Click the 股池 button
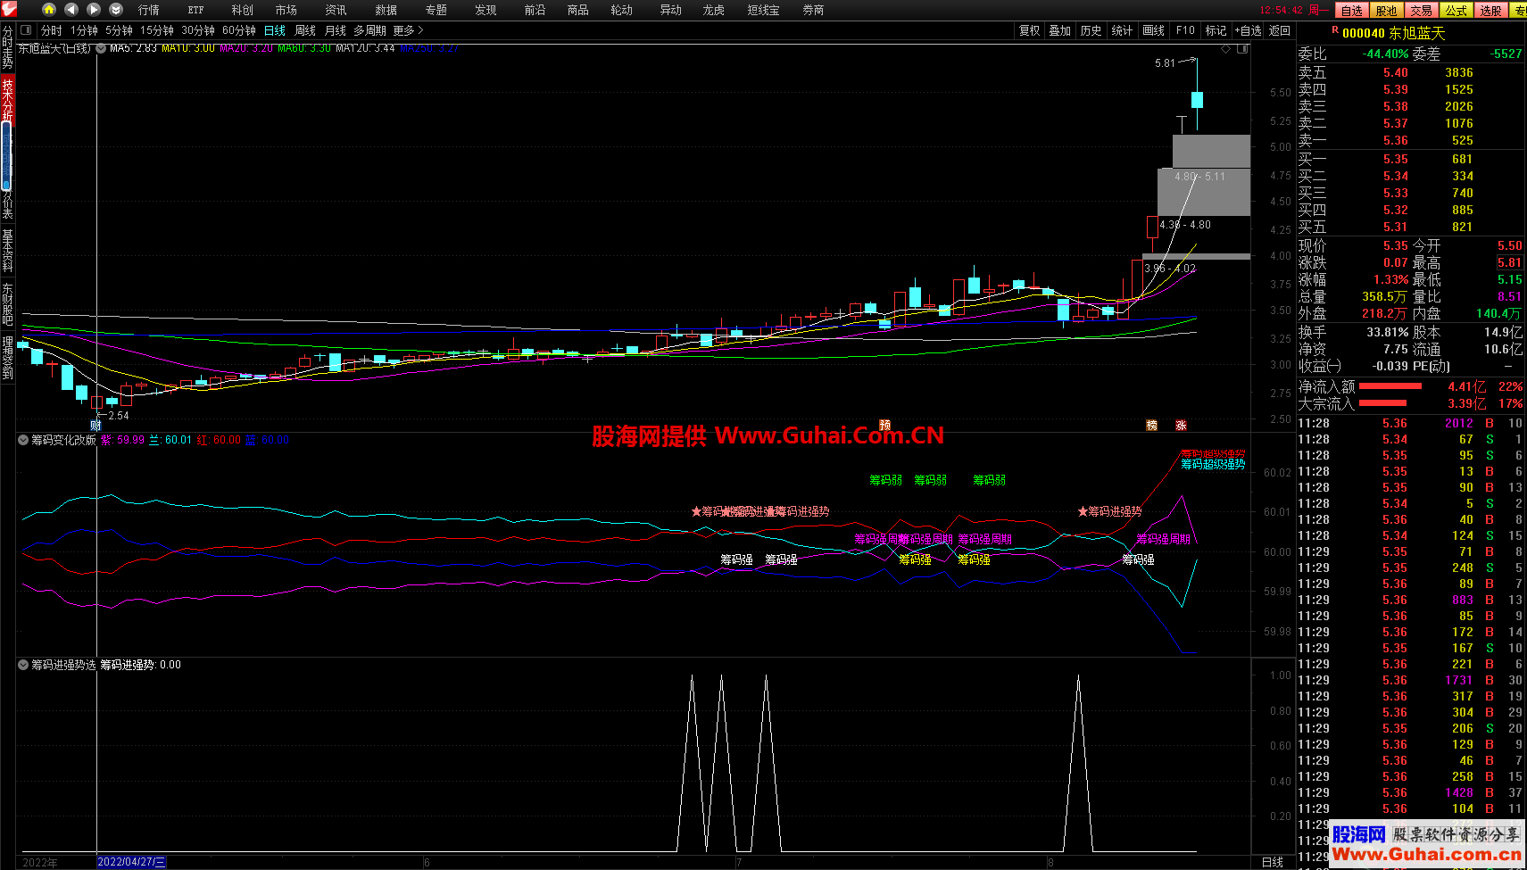The height and width of the screenshot is (870, 1527). pyautogui.click(x=1386, y=11)
